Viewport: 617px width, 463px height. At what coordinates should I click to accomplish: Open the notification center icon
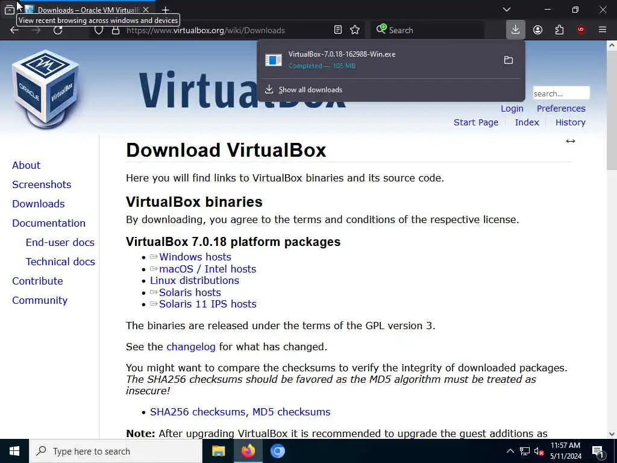pos(598,451)
